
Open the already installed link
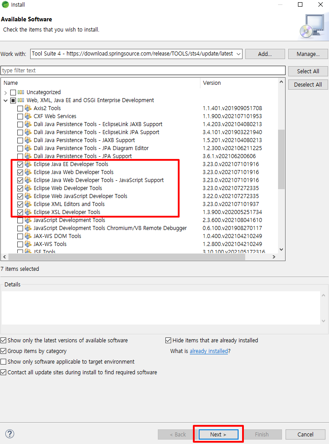(x=209, y=351)
